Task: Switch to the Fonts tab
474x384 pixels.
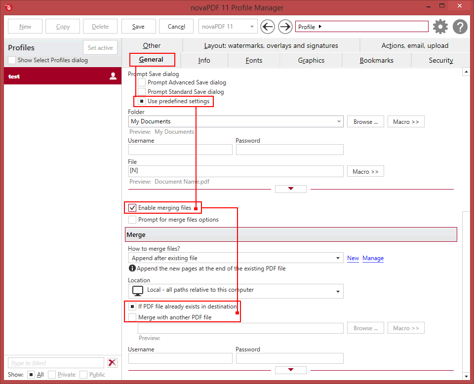Action: point(254,60)
